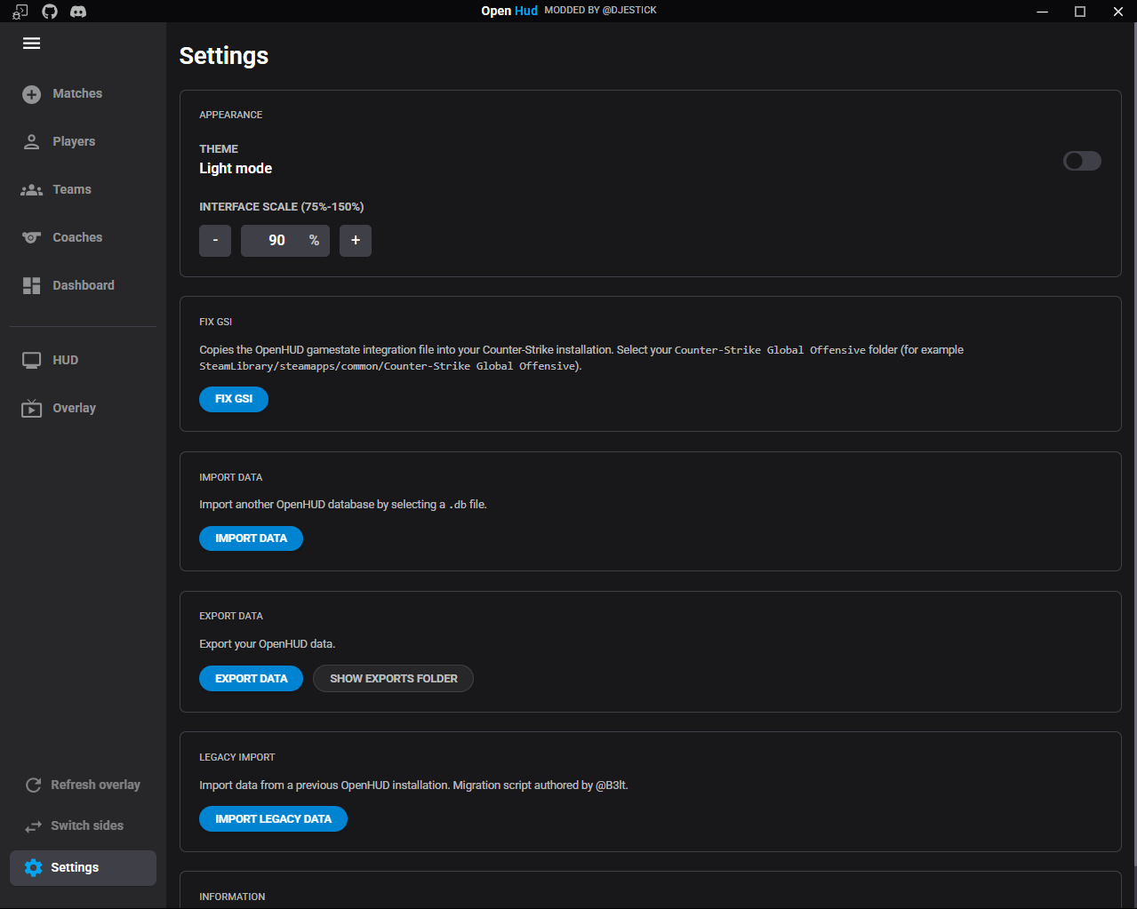This screenshot has height=909, width=1137.
Task: Click INTERFACE SCALE (75%-150%) label
Action: click(282, 207)
